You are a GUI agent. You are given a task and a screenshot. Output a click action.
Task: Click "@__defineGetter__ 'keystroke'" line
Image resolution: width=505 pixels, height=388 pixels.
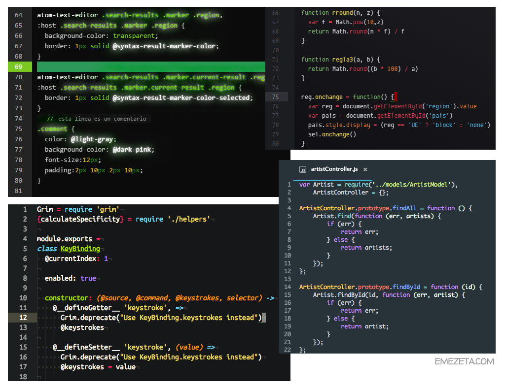pyautogui.click(x=118, y=308)
